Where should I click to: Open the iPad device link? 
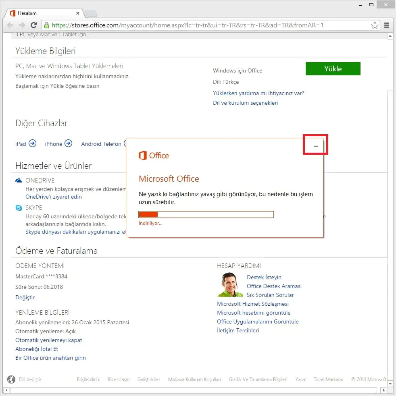[x=21, y=144]
